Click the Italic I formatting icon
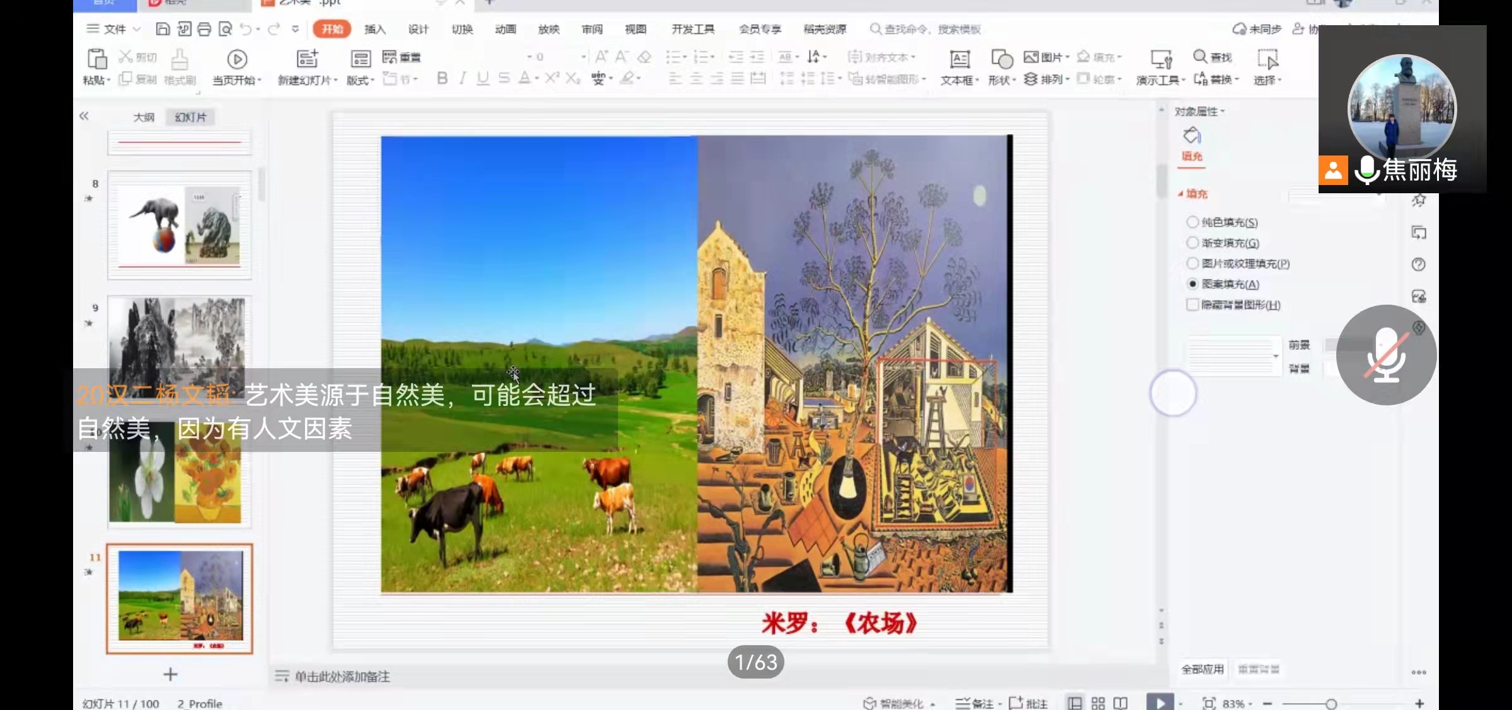Image resolution: width=1512 pixels, height=710 pixels. tap(463, 78)
